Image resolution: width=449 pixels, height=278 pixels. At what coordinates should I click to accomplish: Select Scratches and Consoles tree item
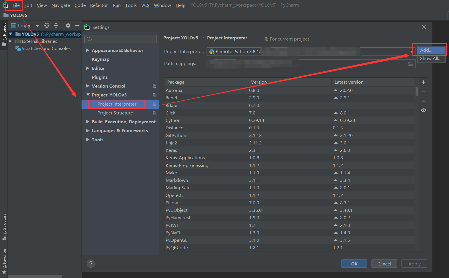tap(46, 49)
